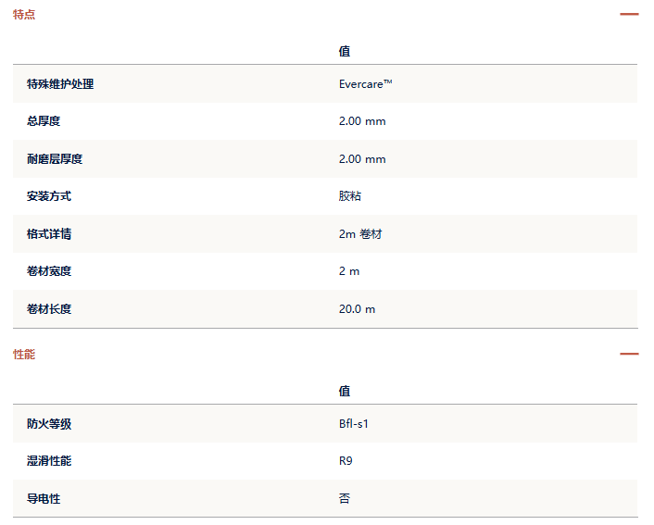This screenshot has width=654, height=525.
Task: Select the 总厚度 row label
Action: [x=44, y=121]
